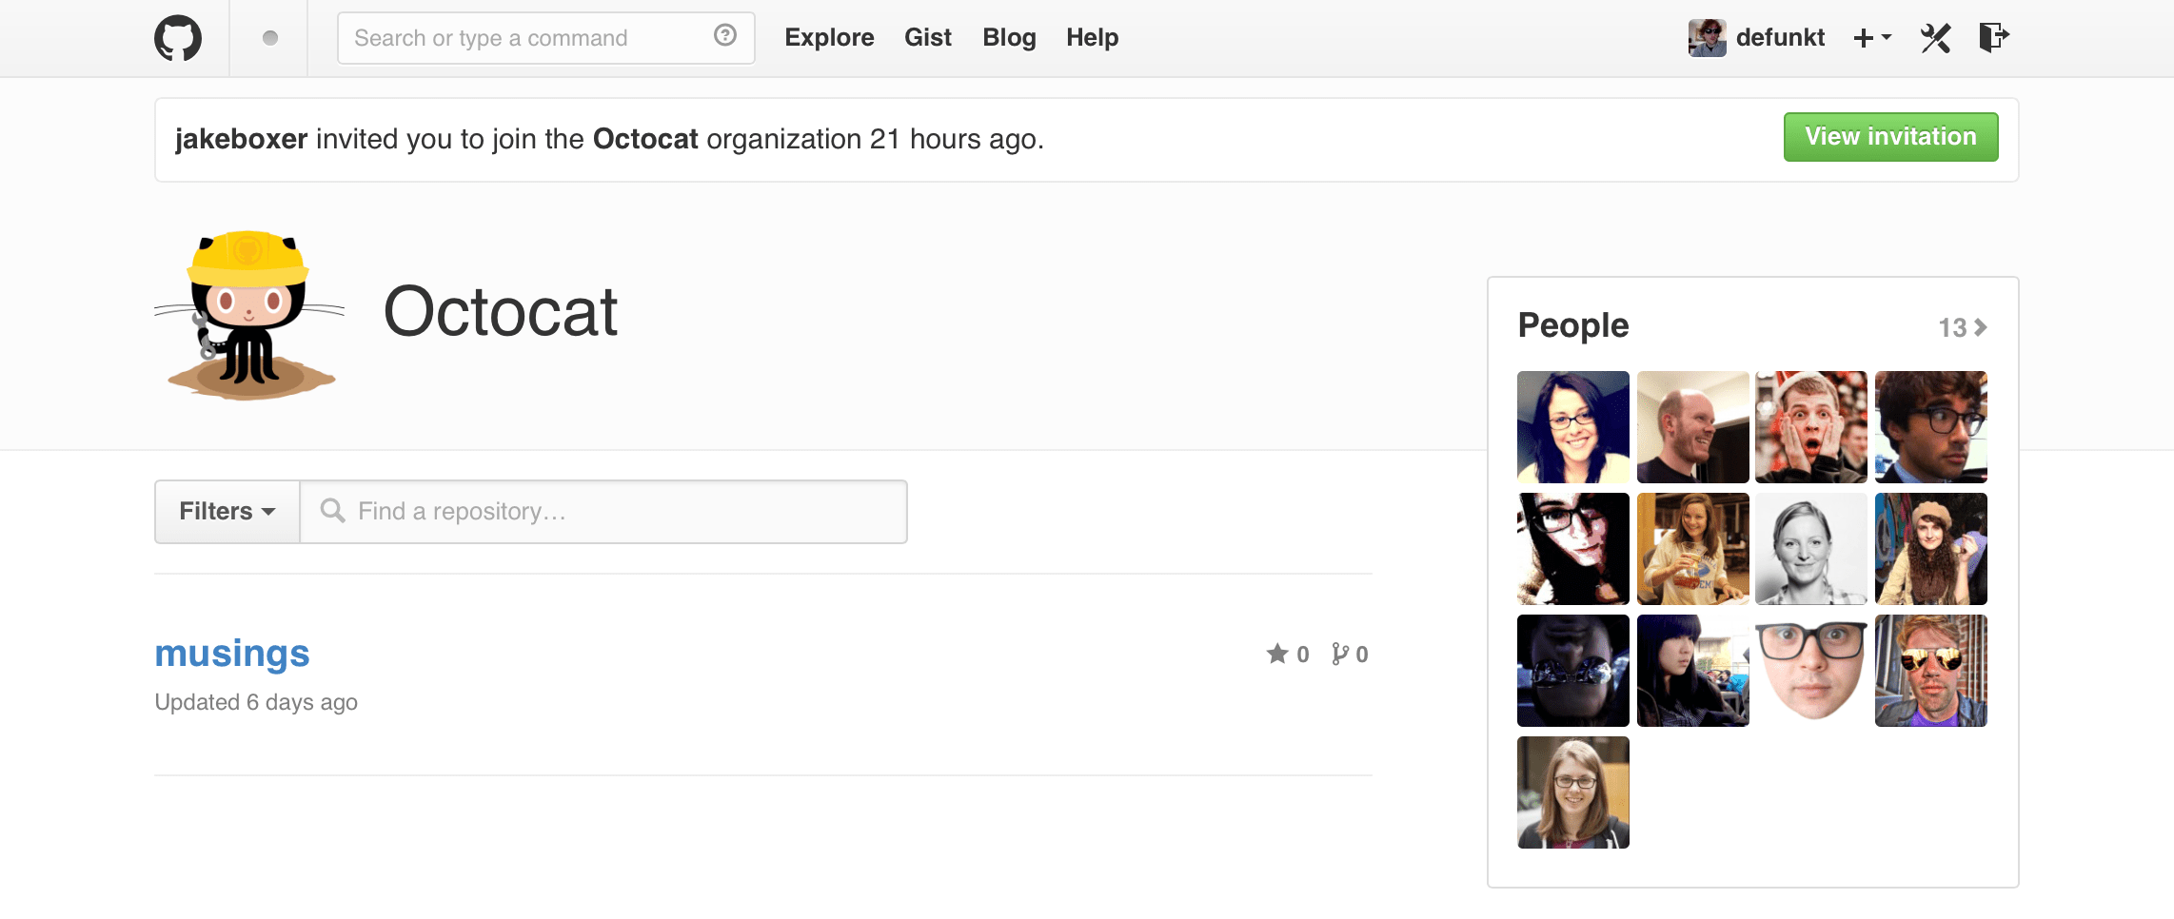Click the Octocat organization avatar
This screenshot has width=2174, height=919.
(x=249, y=315)
